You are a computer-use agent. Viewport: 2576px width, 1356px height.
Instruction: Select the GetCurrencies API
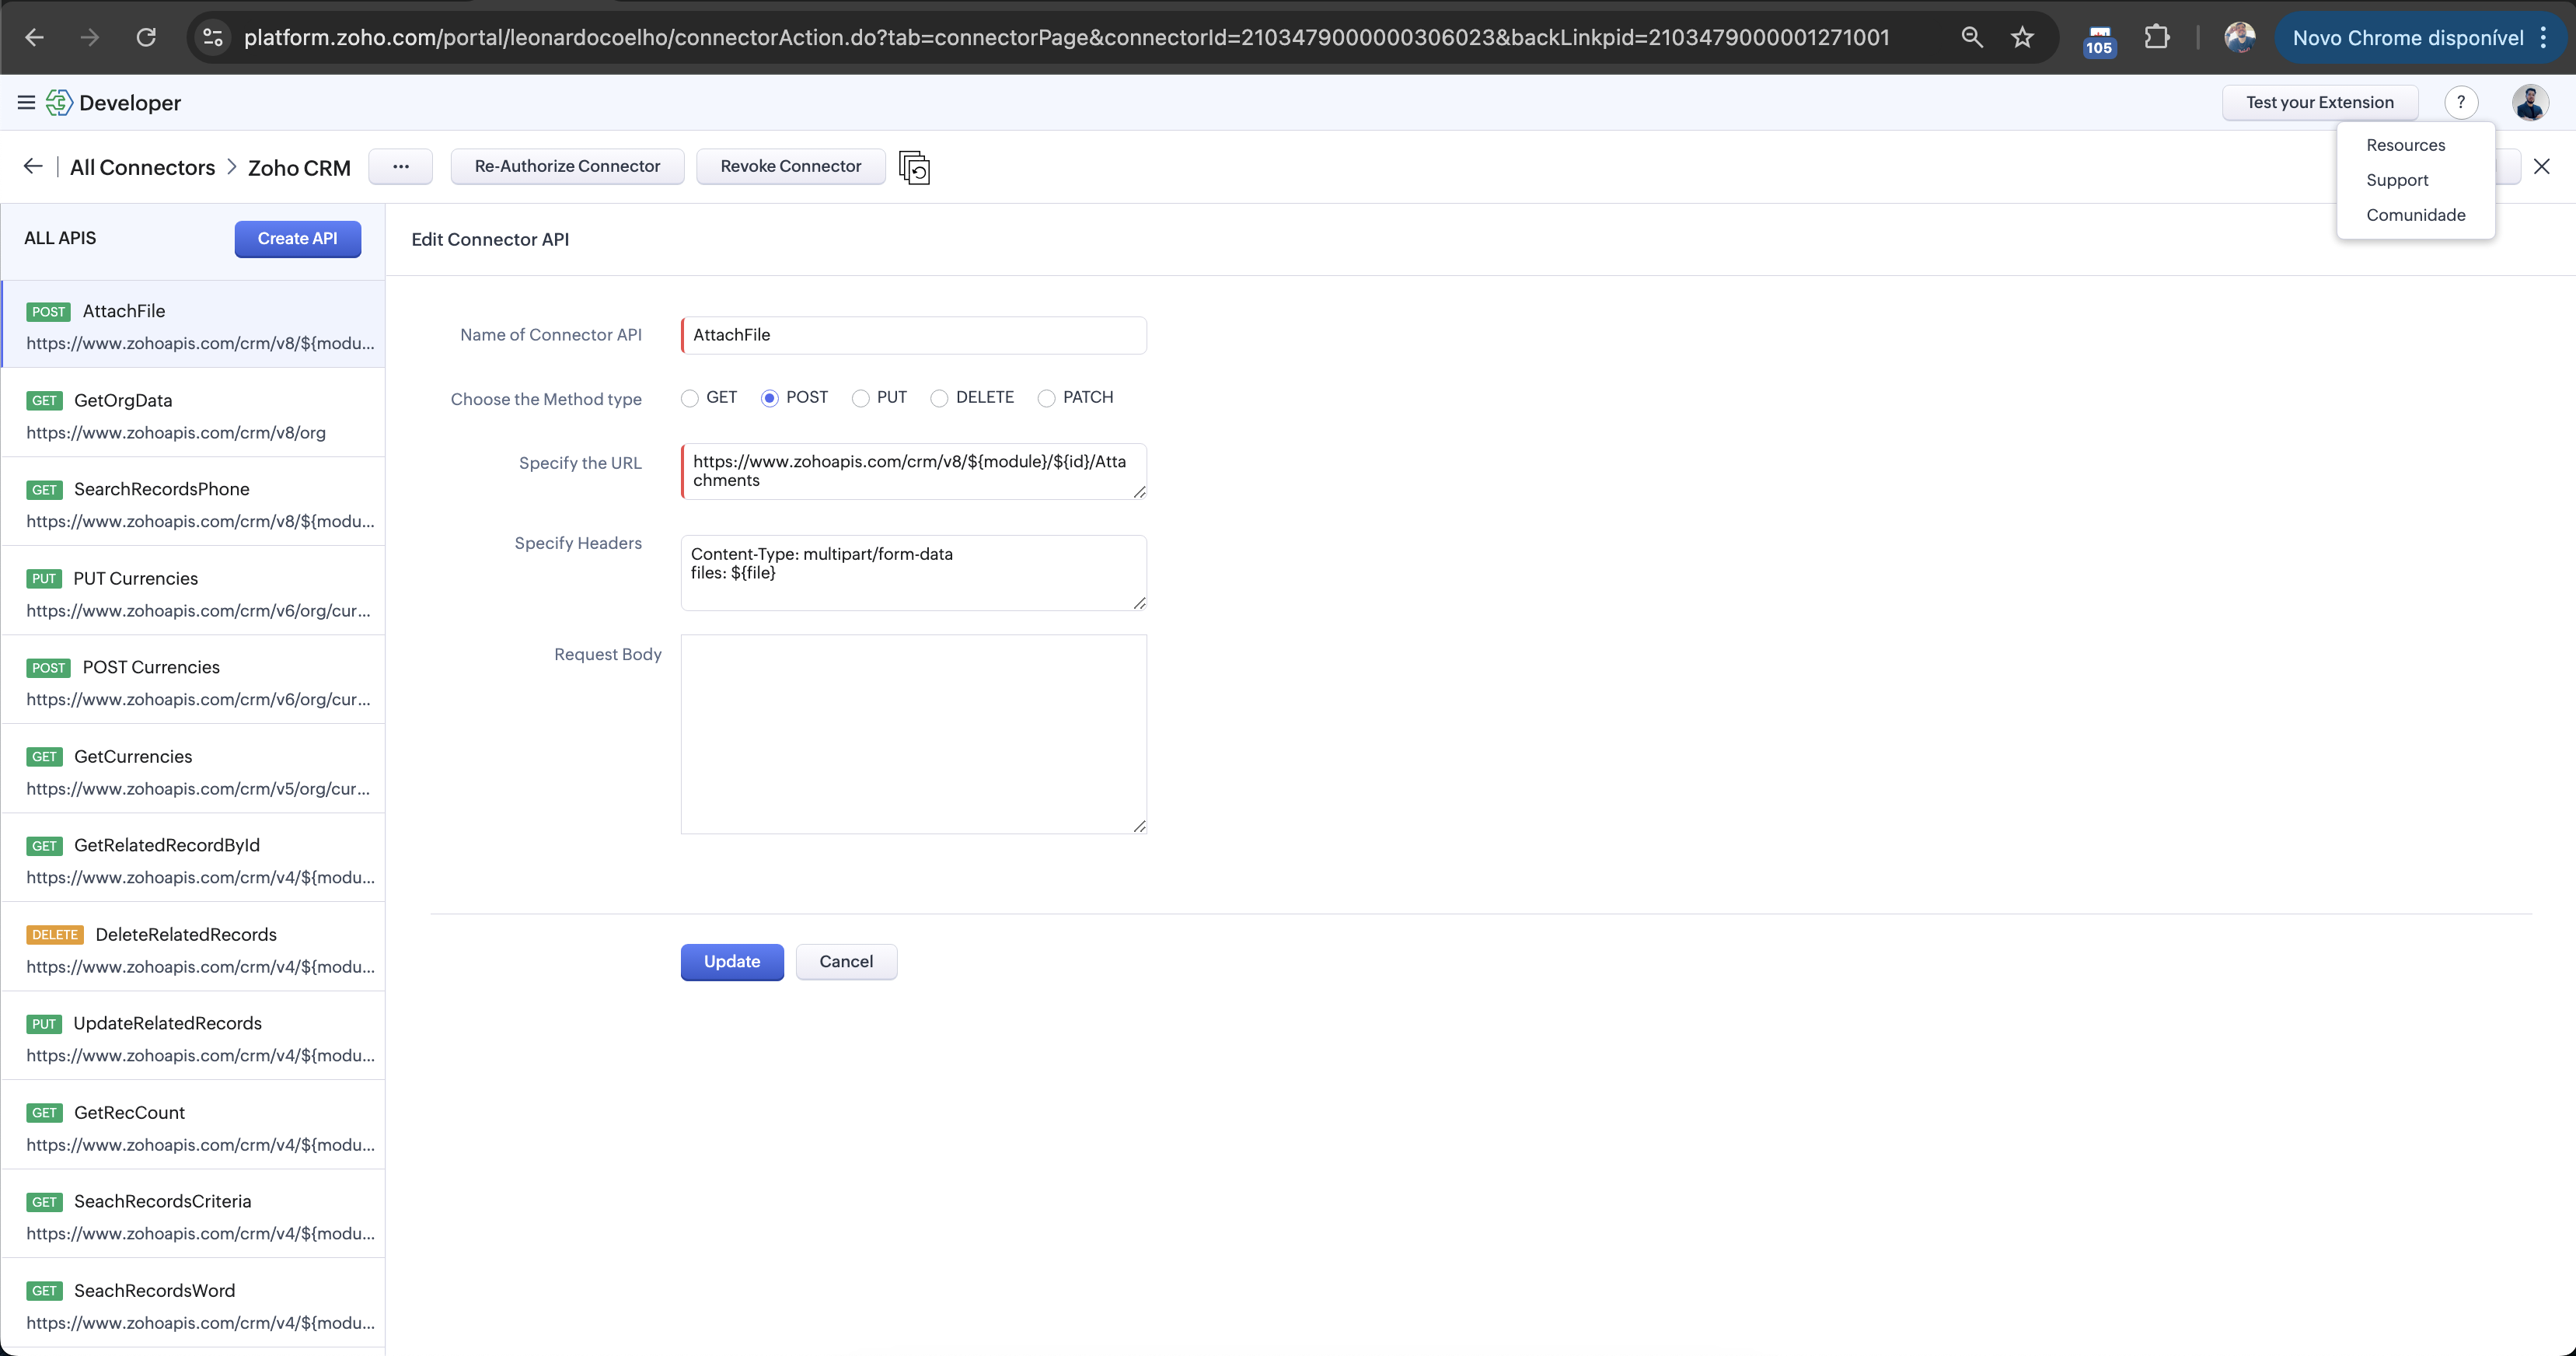pos(194,770)
